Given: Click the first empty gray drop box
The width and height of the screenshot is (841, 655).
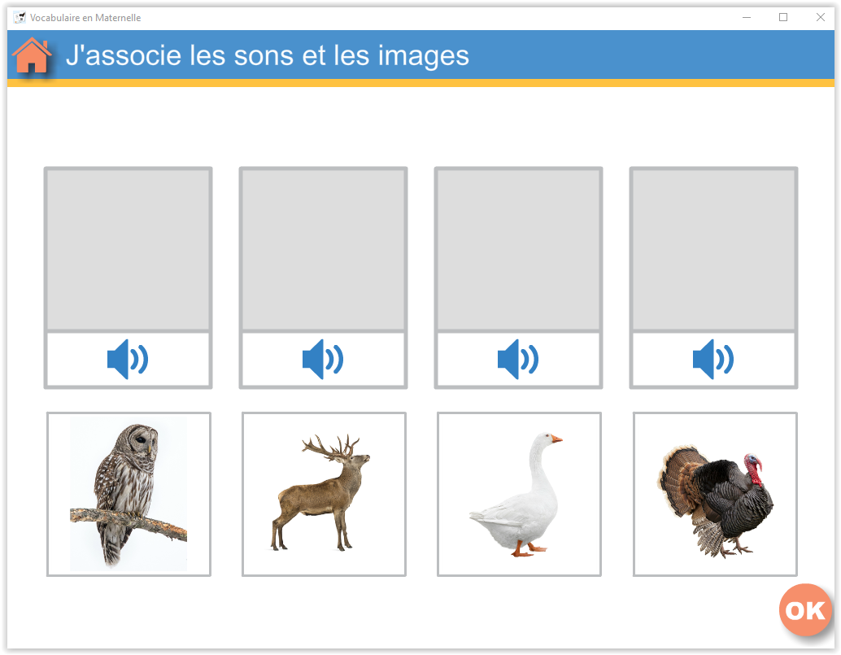Looking at the screenshot, I should [x=128, y=250].
